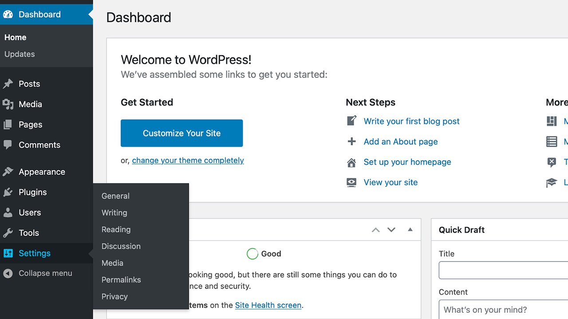
Task: Open Permalinks in Settings submenu
Action: 121,280
